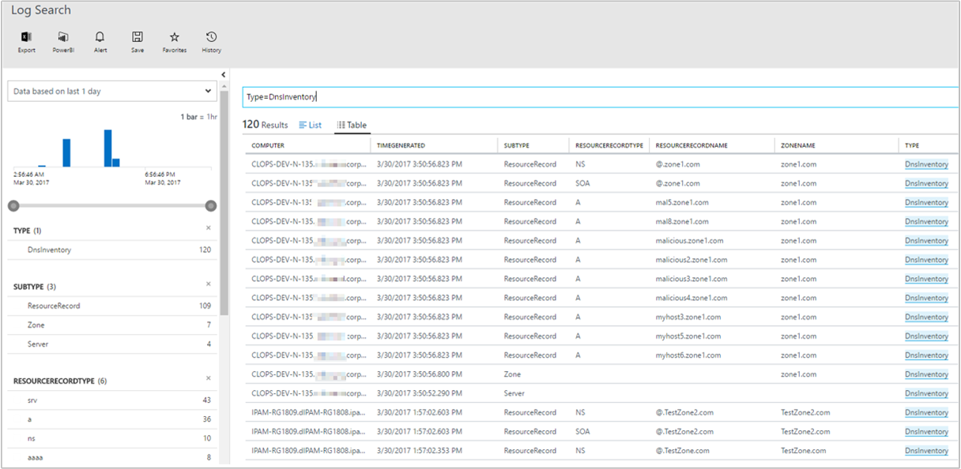Select the Export icon
961x469 pixels.
26,39
